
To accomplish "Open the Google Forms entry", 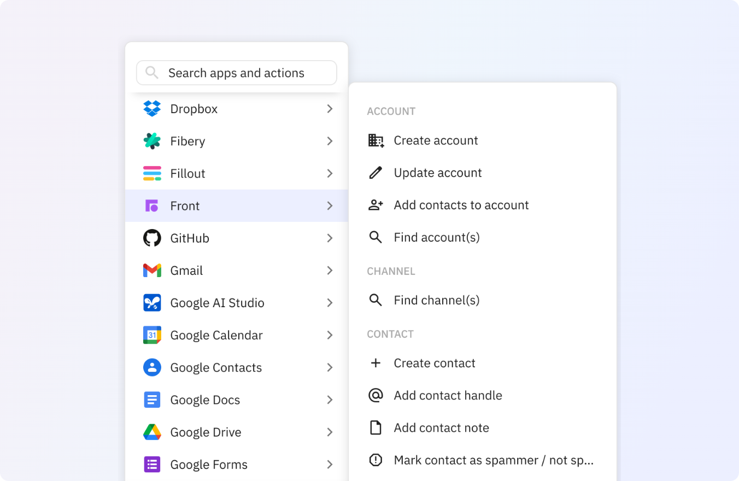I will [237, 465].
